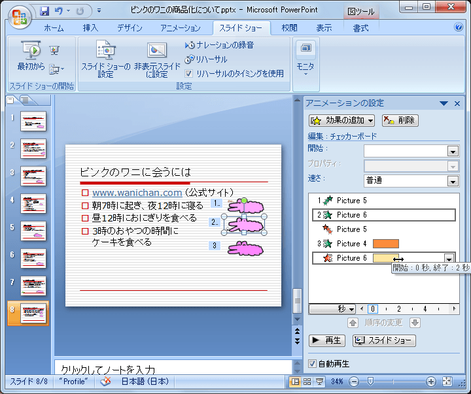Save the presentation with the floppy icon
Image resolution: width=471 pixels, height=394 pixels.
click(44, 11)
